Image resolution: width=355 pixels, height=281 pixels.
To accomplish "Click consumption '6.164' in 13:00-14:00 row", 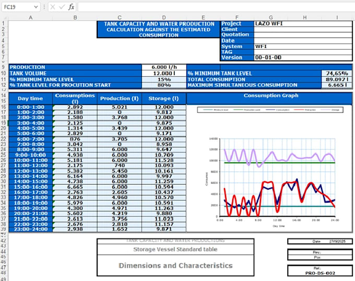I will click(x=75, y=177).
